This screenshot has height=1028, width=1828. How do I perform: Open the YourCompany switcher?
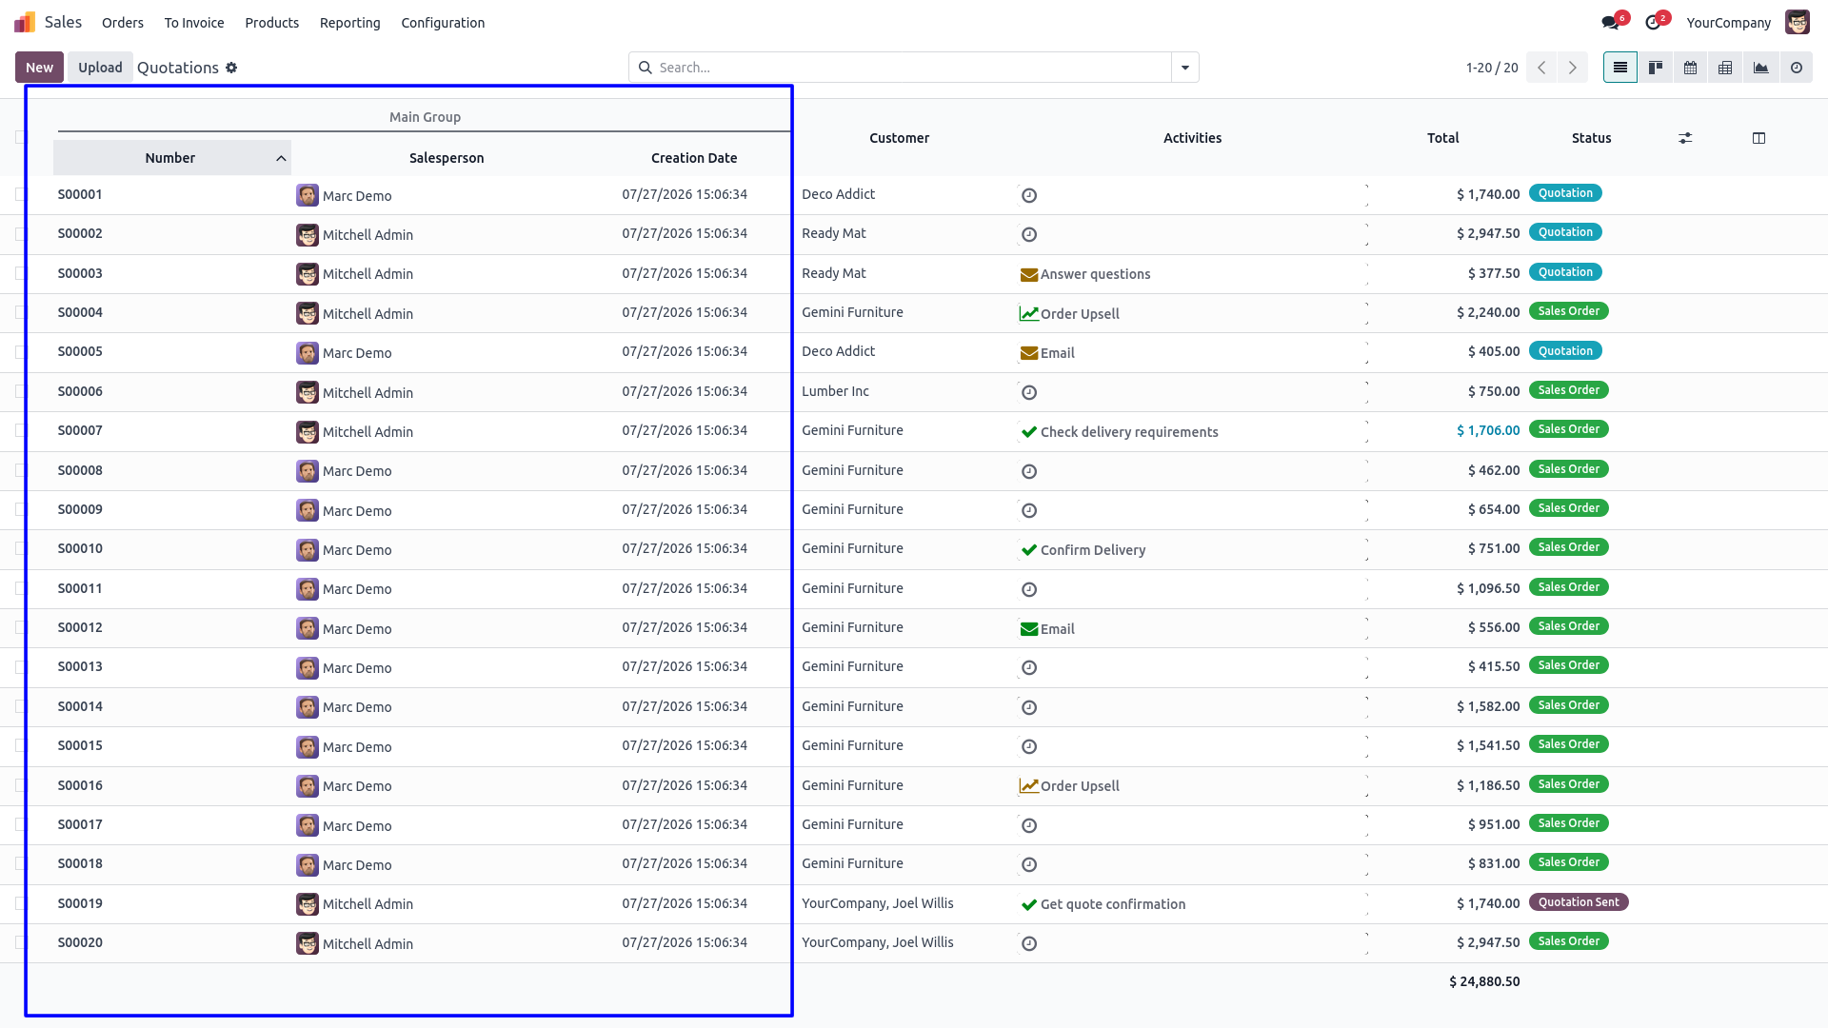point(1728,23)
